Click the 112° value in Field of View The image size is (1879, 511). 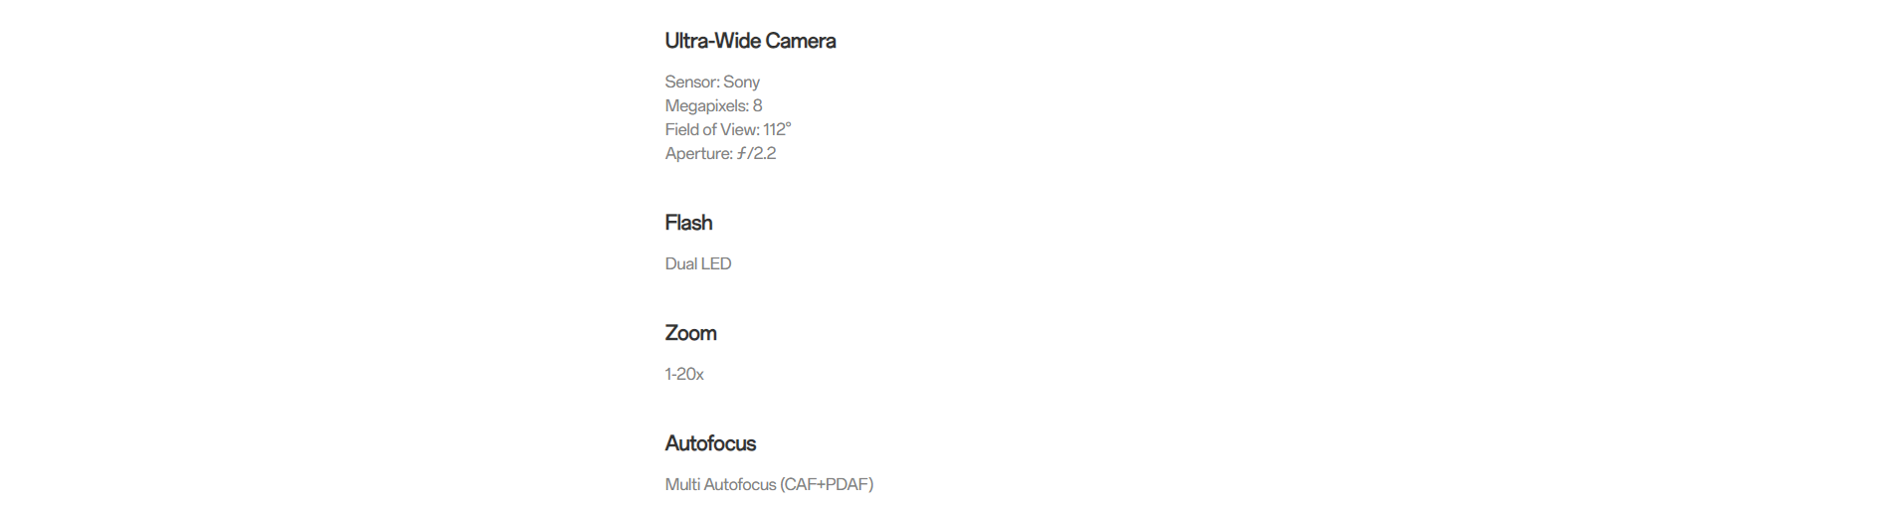coord(777,129)
